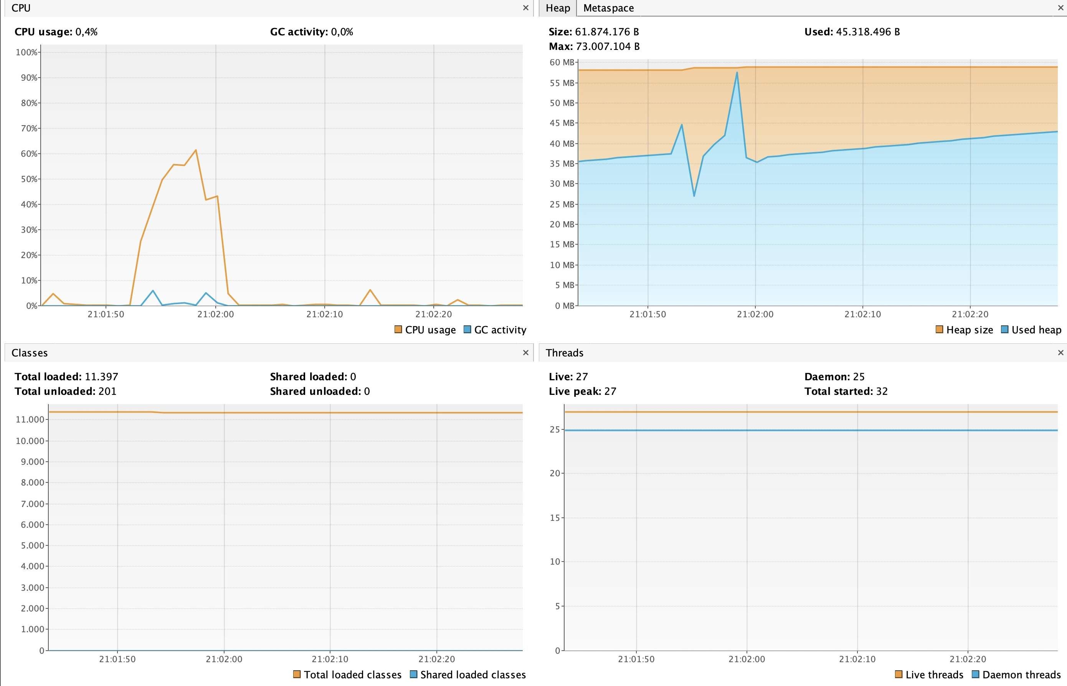Click the used heap spike near 58 MB
This screenshot has height=686, width=1067.
[737, 73]
